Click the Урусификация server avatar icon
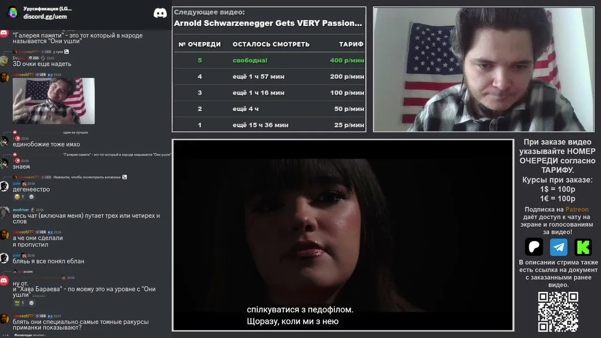This screenshot has width=601, height=338. [13, 13]
